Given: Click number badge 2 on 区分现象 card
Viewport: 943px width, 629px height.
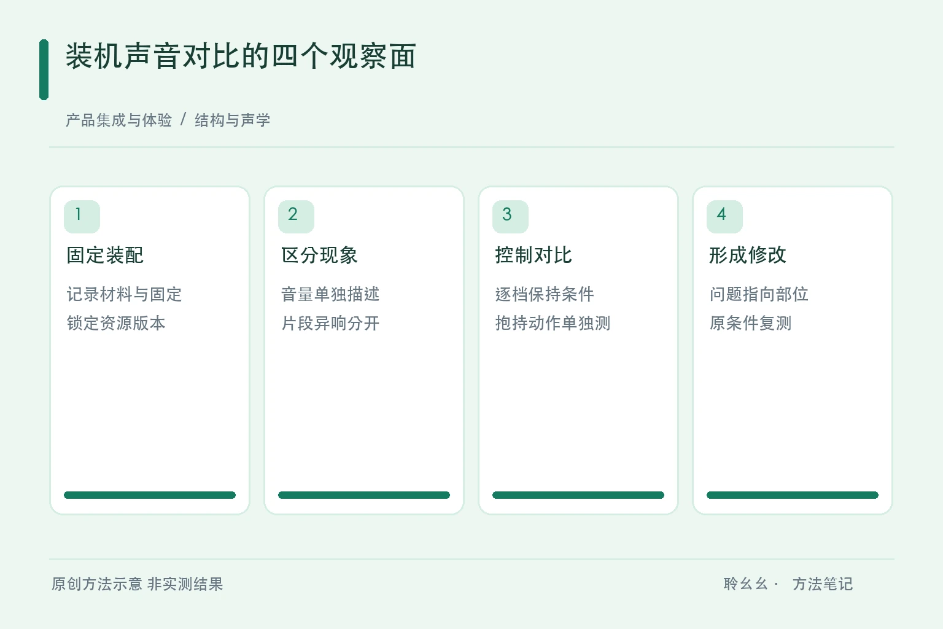Looking at the screenshot, I should point(296,216).
